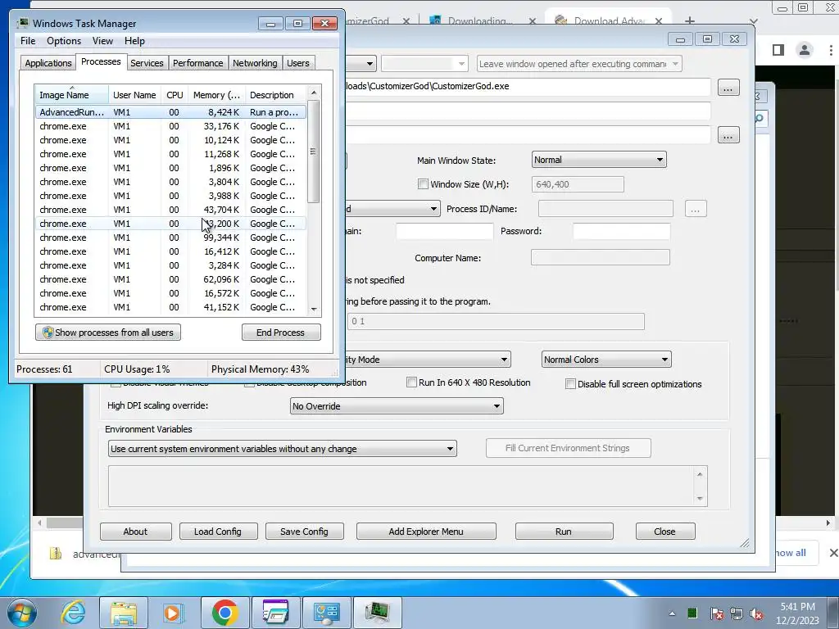Image resolution: width=839 pixels, height=629 pixels.
Task: Switch to the Performance tab
Action: pyautogui.click(x=197, y=63)
